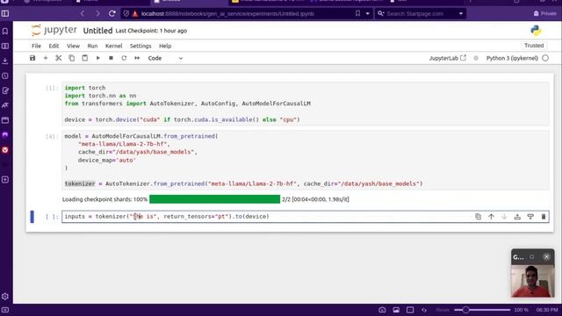Open the View menu

(73, 46)
